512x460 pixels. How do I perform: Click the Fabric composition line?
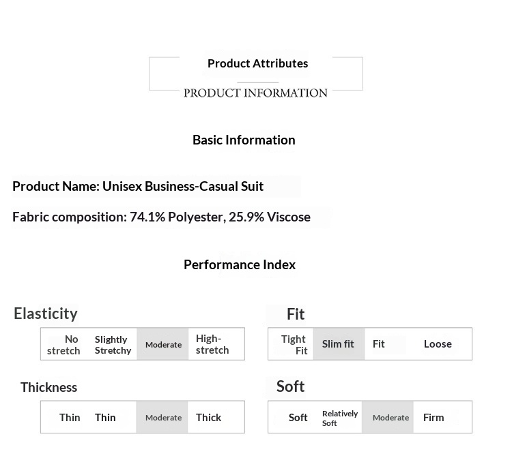pyautogui.click(x=161, y=217)
